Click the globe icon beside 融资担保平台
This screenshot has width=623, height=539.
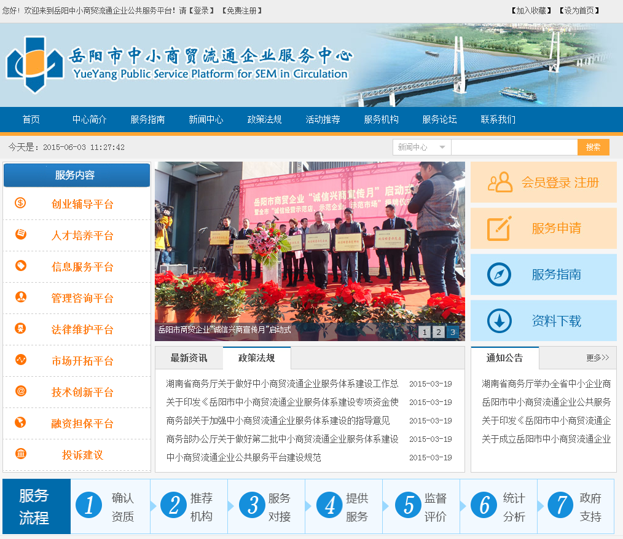(20, 423)
